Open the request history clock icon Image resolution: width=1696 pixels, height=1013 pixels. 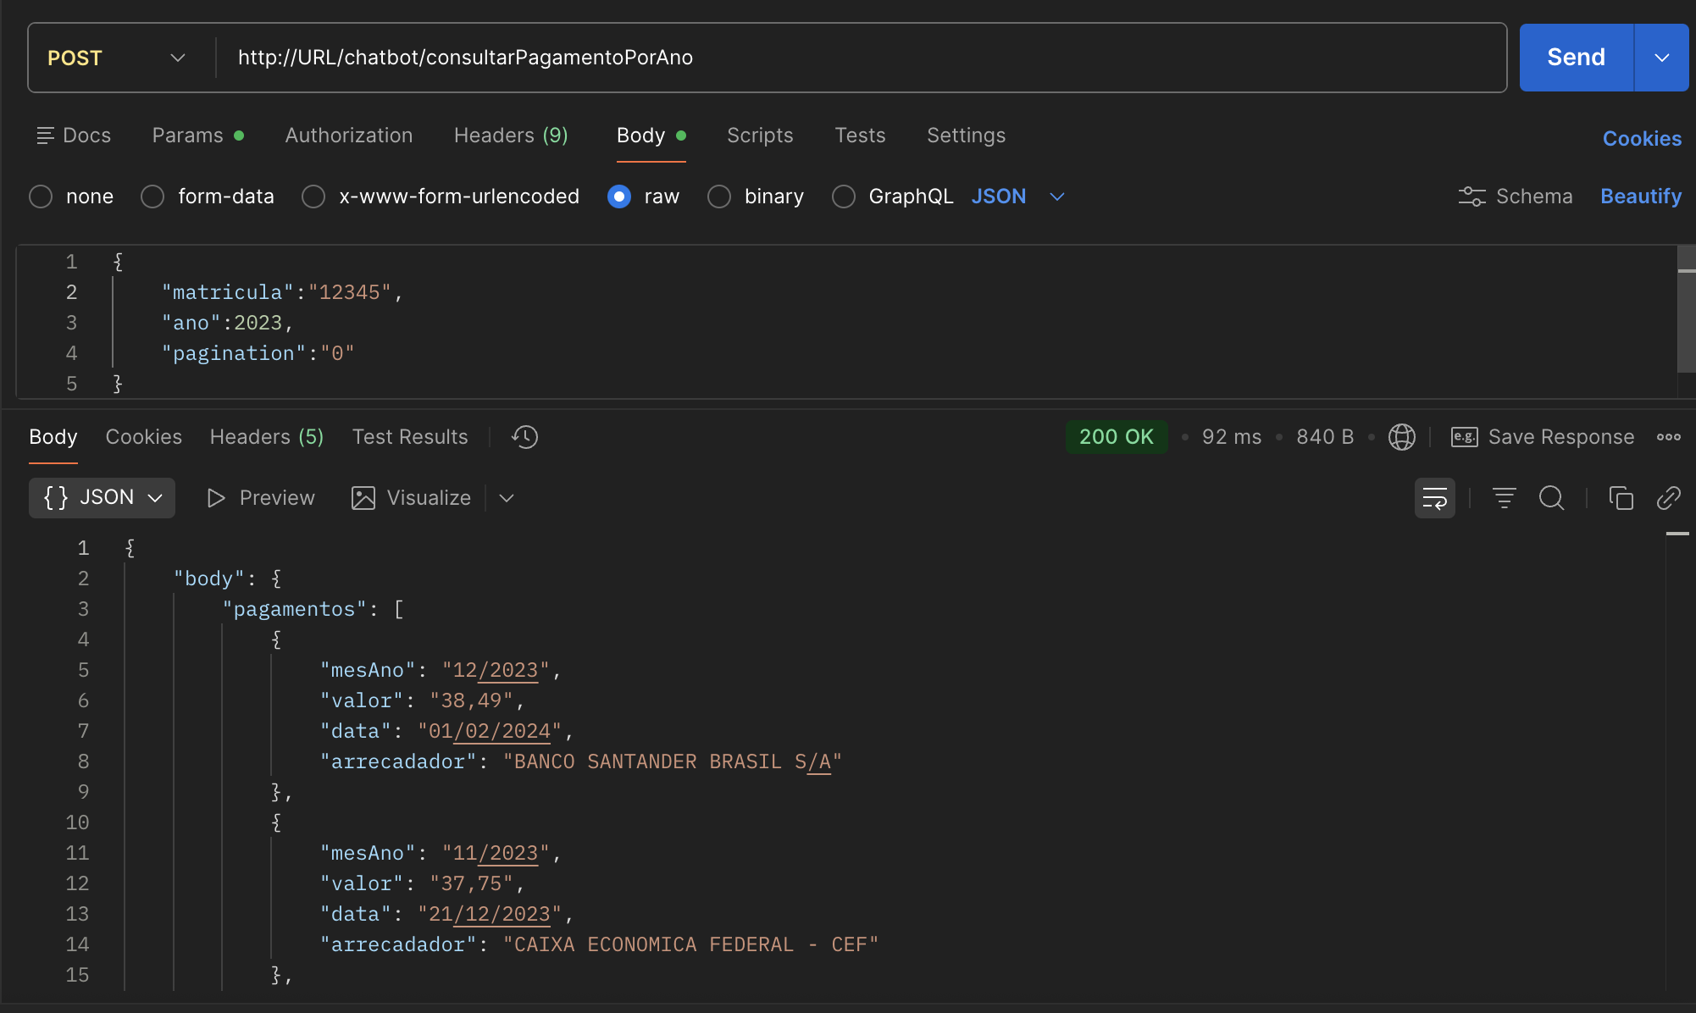[524, 437]
